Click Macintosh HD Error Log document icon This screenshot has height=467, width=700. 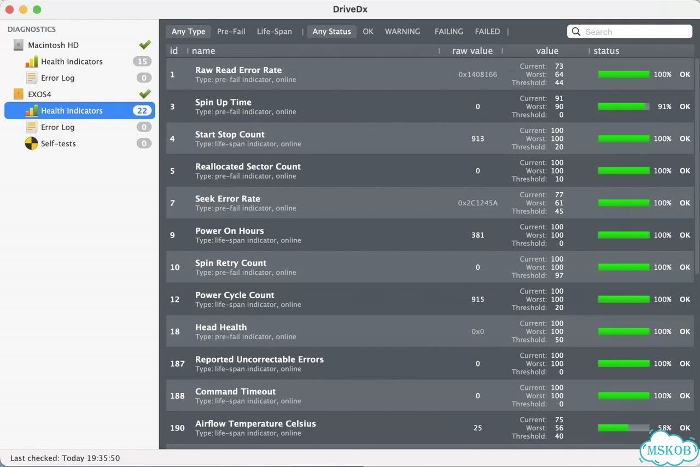[32, 78]
